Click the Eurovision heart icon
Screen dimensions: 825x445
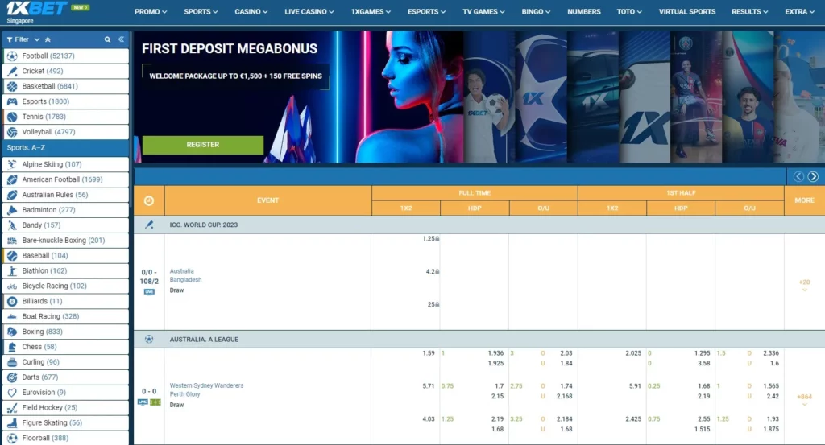(x=12, y=393)
